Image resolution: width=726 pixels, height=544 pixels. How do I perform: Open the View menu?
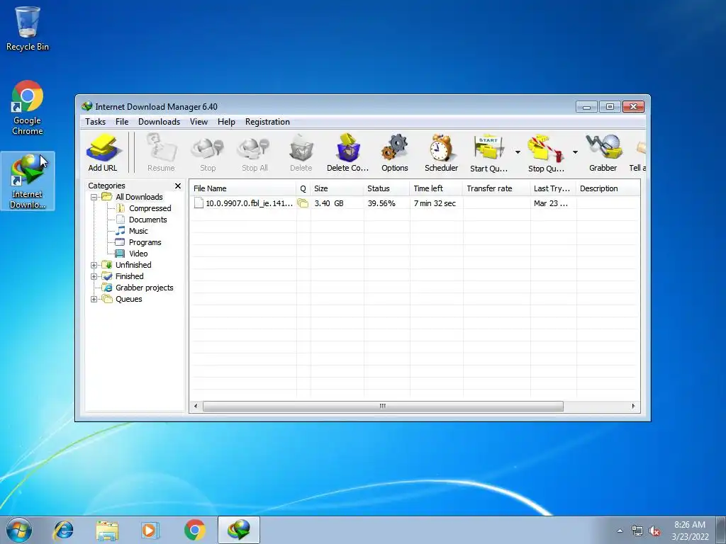point(199,122)
